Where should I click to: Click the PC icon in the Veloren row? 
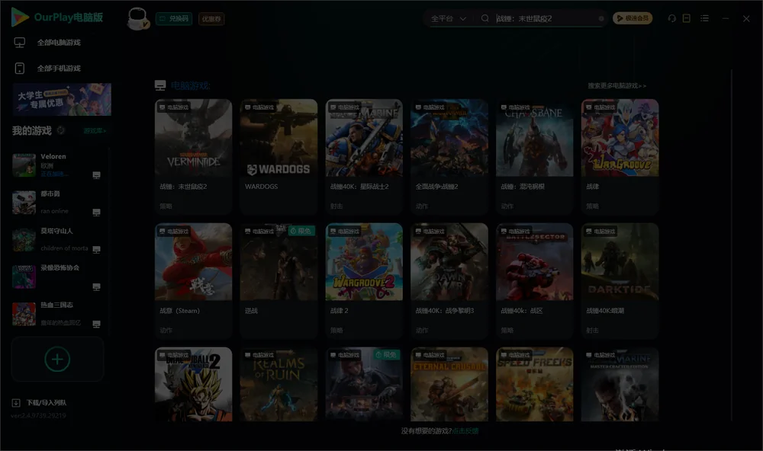(x=96, y=175)
